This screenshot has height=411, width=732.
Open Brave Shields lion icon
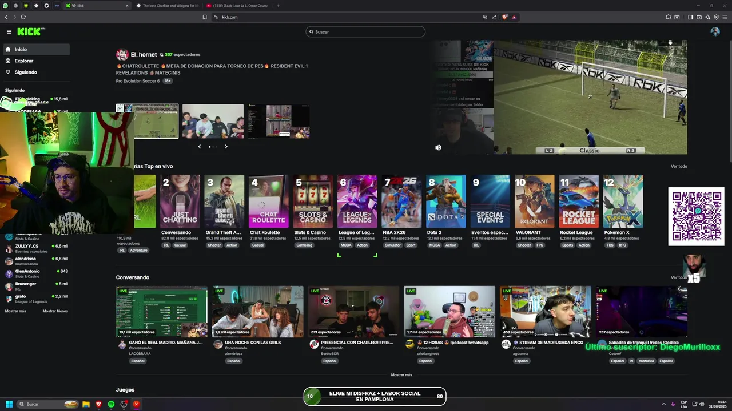(504, 17)
